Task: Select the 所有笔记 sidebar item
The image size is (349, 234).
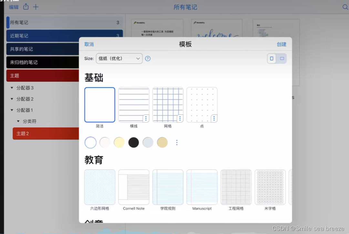Action: (x=65, y=23)
